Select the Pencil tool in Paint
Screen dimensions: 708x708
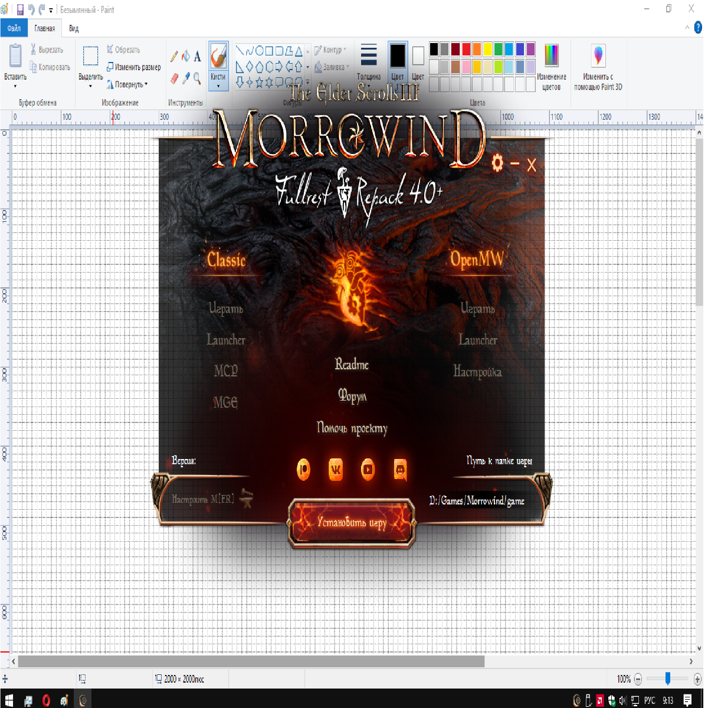tap(174, 57)
